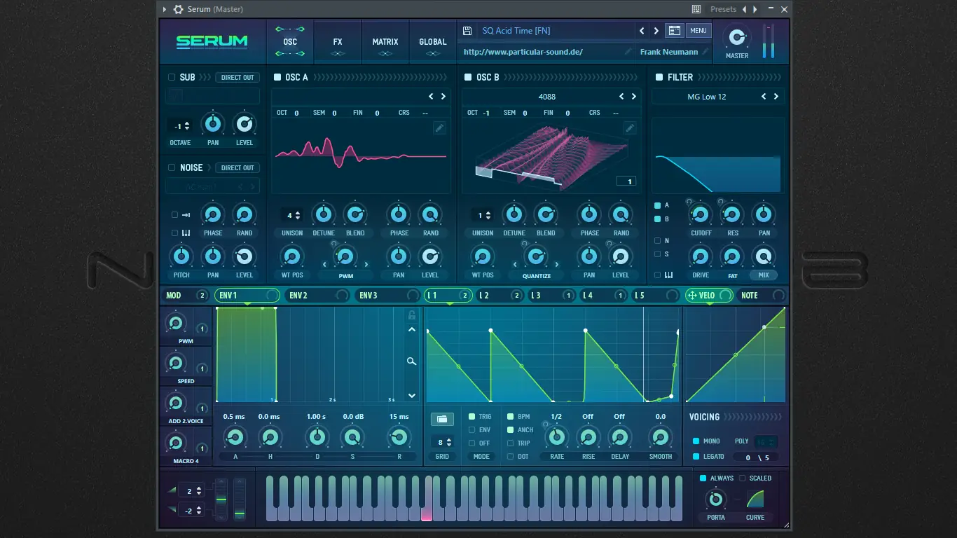Image resolution: width=957 pixels, height=538 pixels.
Task: Expand the plugin menu arrow beside gear icon
Action: pyautogui.click(x=165, y=9)
